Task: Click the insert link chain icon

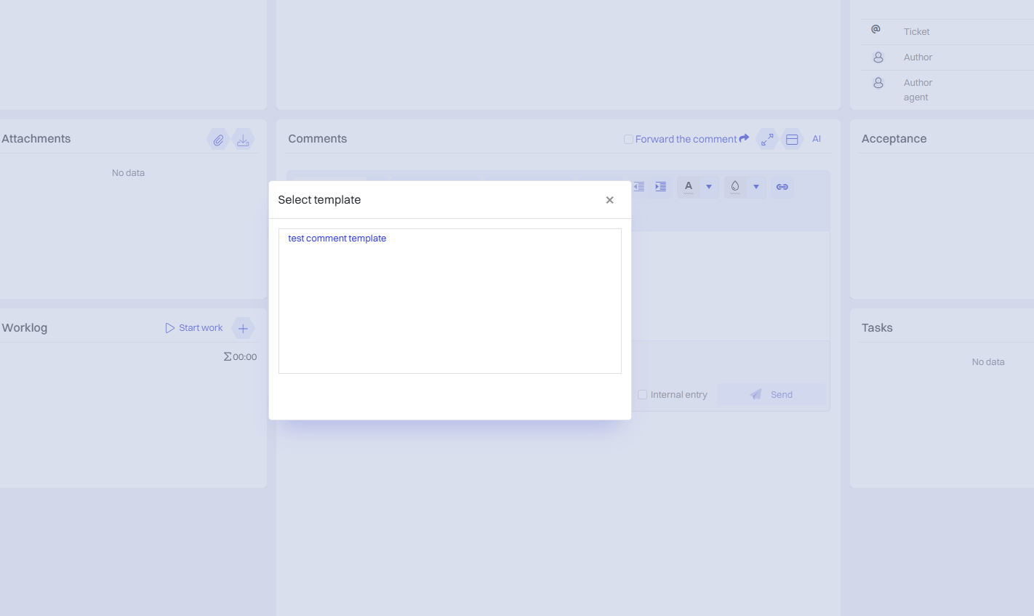Action: [782, 187]
